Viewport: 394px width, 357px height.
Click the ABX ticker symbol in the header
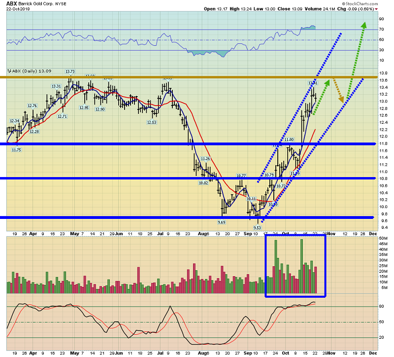tap(11, 3)
